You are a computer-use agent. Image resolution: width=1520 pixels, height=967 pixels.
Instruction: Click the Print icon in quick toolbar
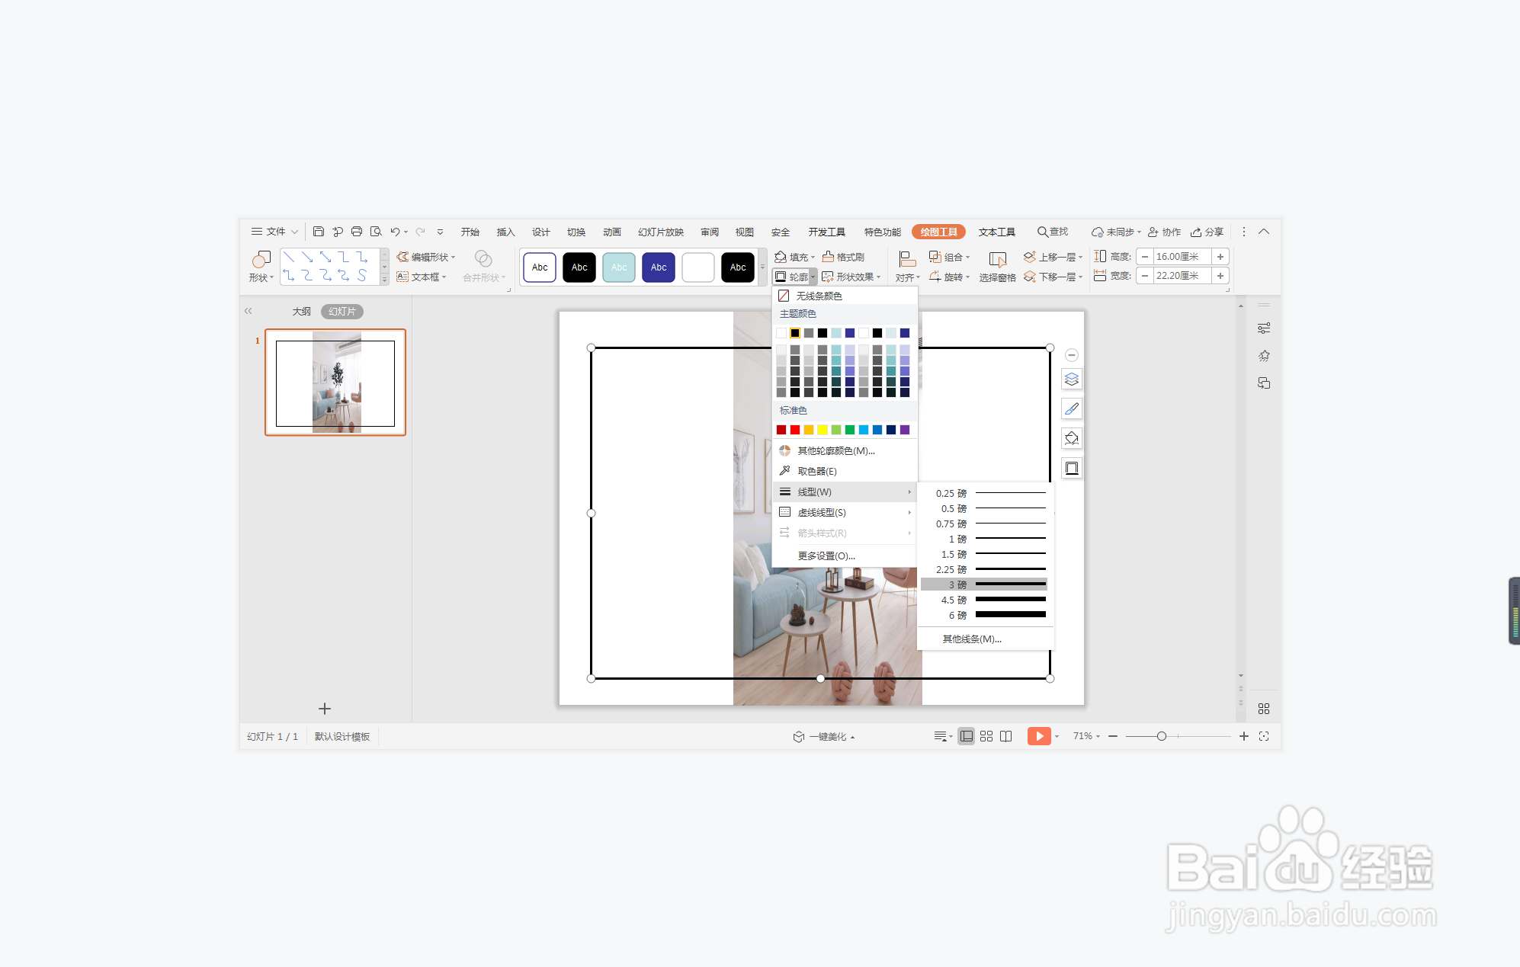coord(356,232)
